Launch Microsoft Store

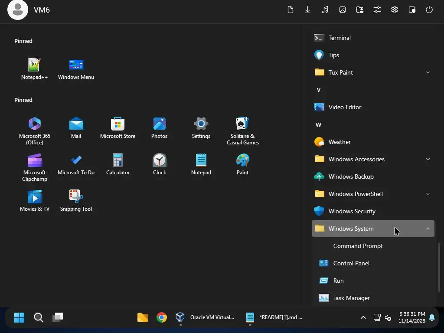pyautogui.click(x=118, y=128)
